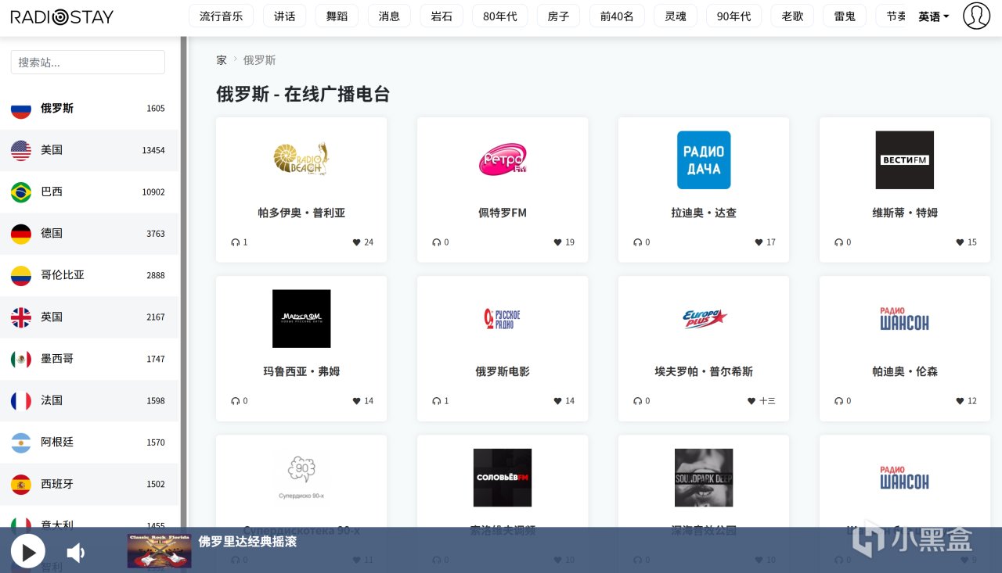The height and width of the screenshot is (573, 1002).
Task: Select the 流行音乐 genre tab
Action: (222, 16)
